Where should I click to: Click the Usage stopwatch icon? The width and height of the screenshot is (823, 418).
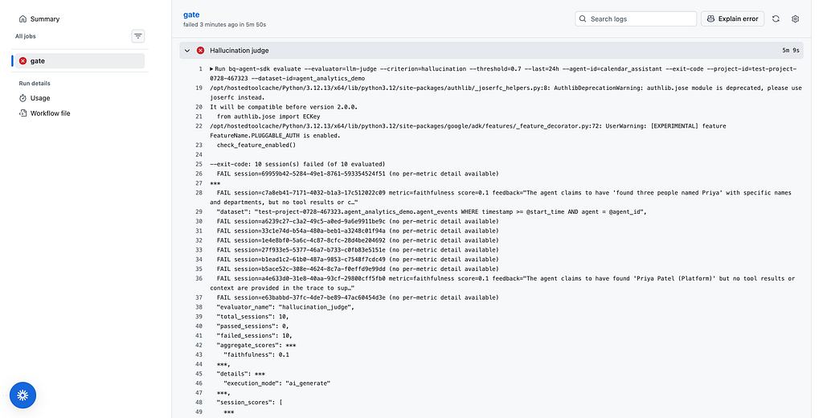23,98
